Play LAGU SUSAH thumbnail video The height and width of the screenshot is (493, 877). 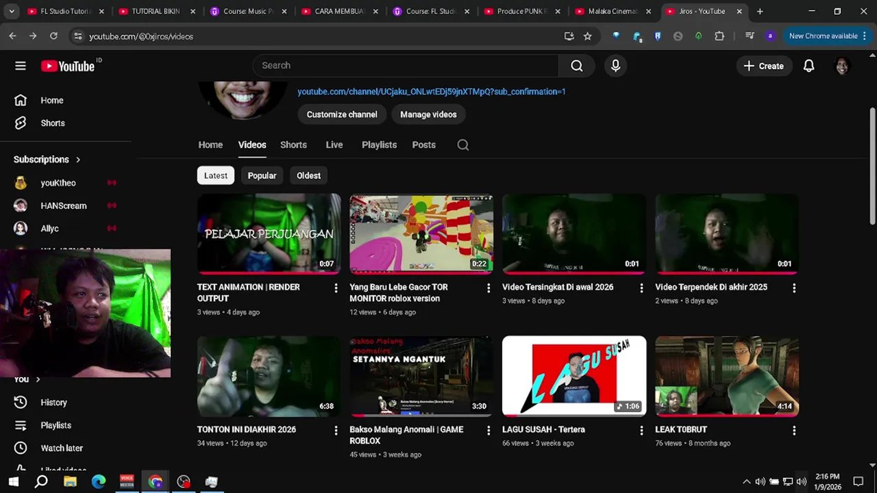coord(574,376)
